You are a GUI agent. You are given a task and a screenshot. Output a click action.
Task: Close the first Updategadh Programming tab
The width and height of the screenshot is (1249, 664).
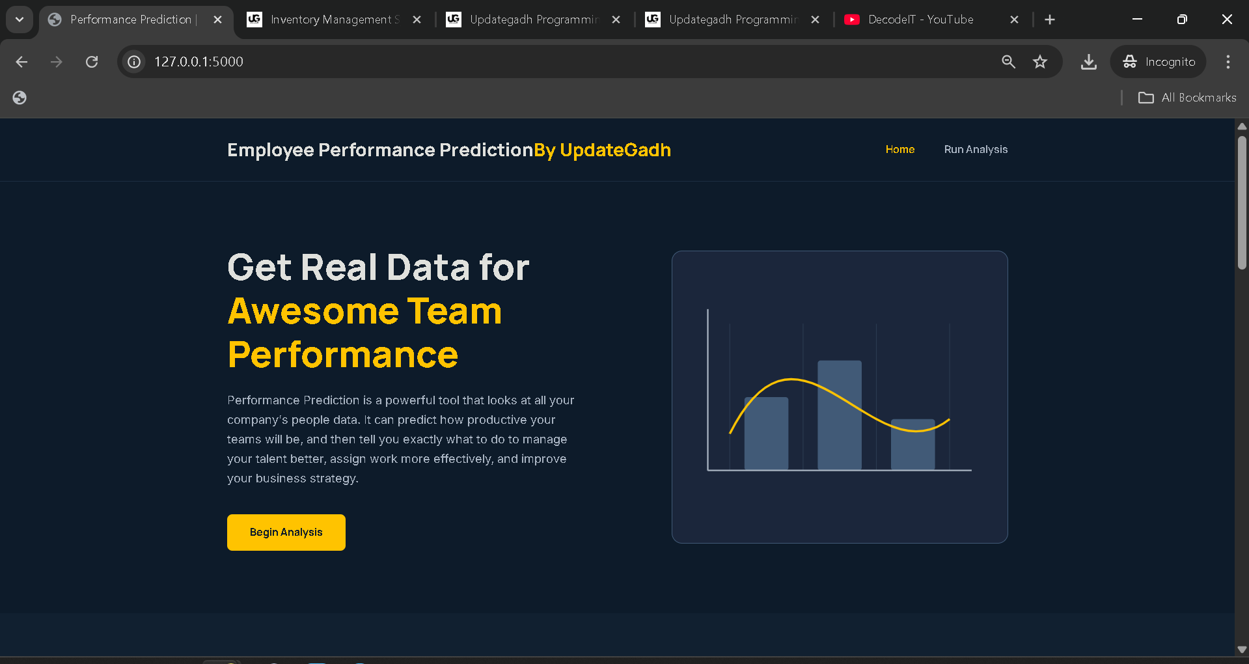[616, 20]
